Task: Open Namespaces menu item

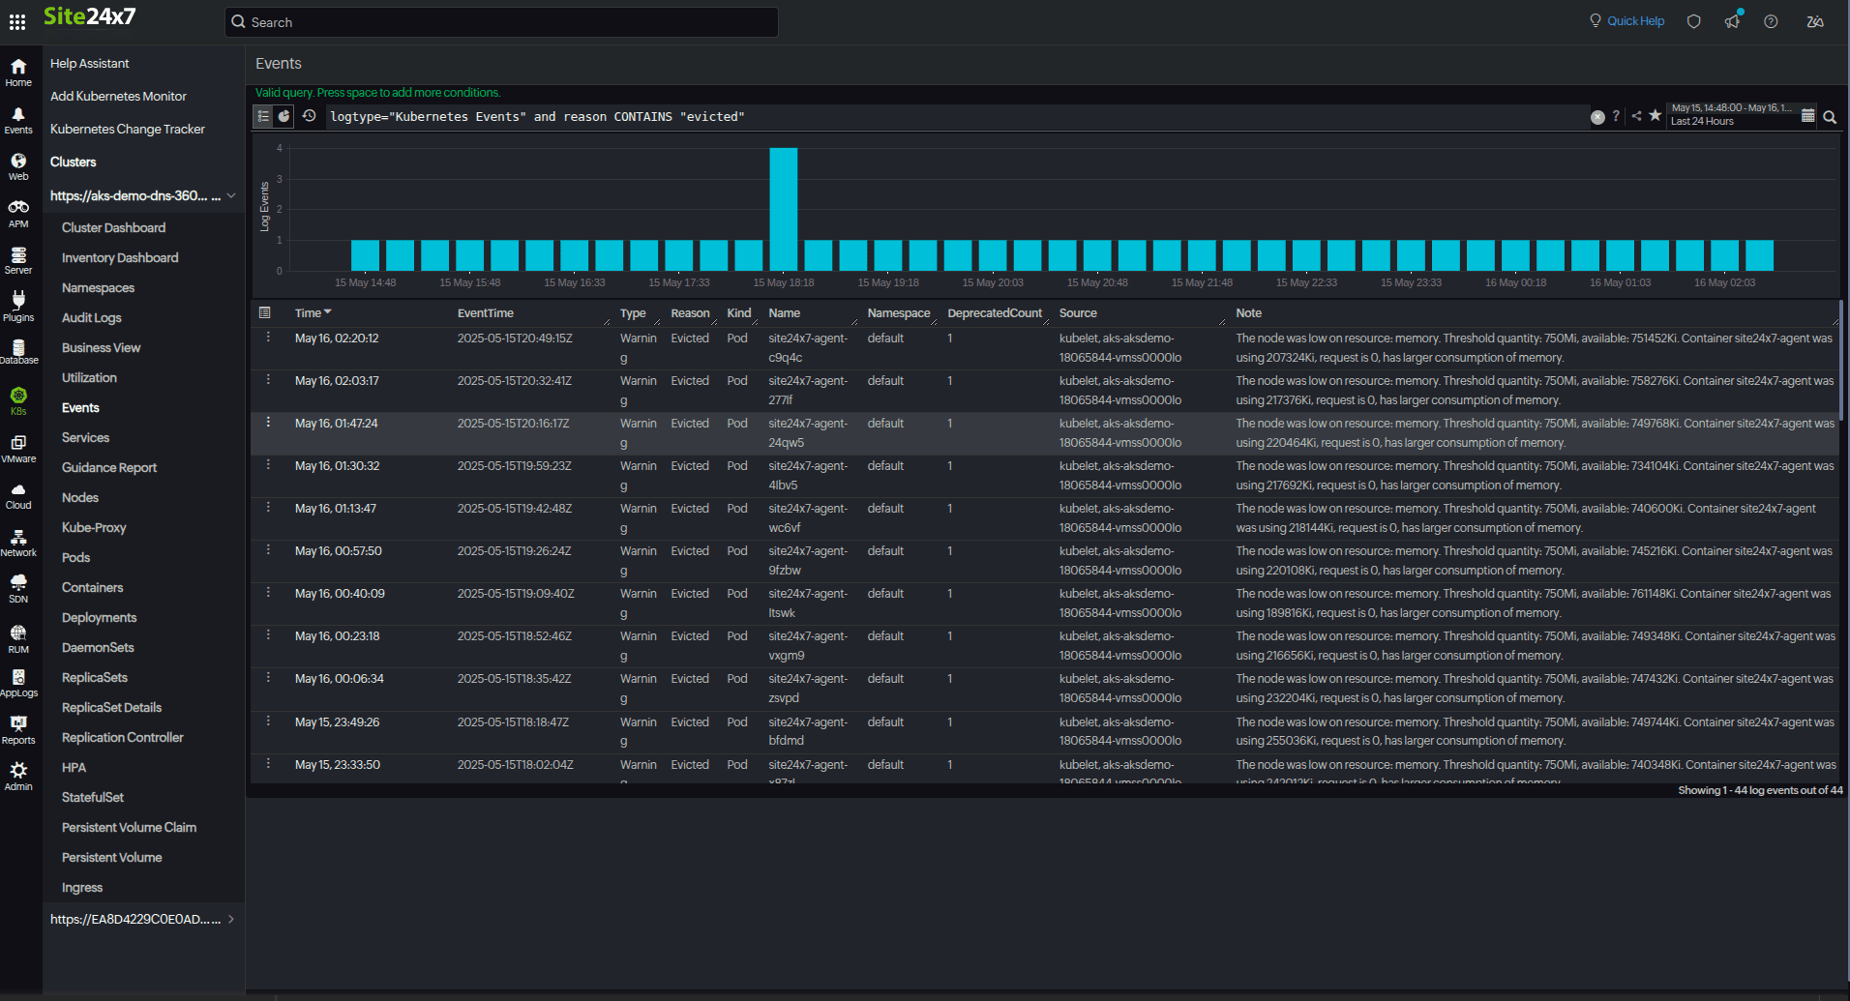Action: click(x=98, y=287)
